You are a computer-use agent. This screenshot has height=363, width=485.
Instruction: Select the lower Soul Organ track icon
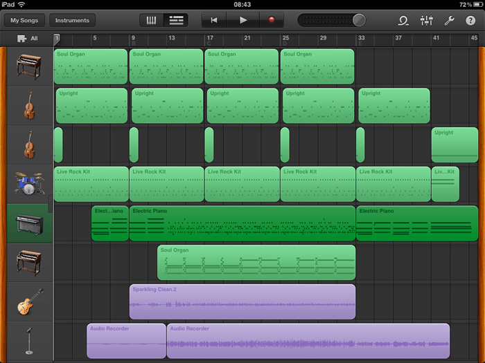pyautogui.click(x=29, y=262)
